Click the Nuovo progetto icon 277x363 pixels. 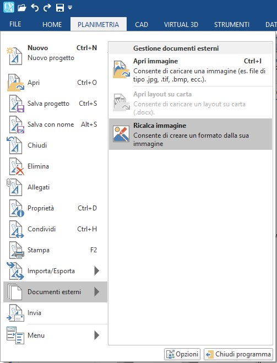14,56
